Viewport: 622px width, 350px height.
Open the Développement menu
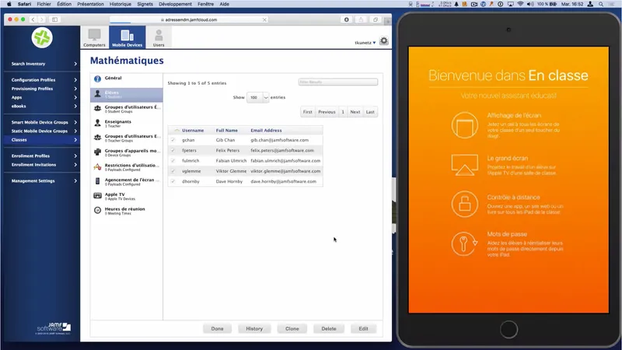tap(175, 4)
